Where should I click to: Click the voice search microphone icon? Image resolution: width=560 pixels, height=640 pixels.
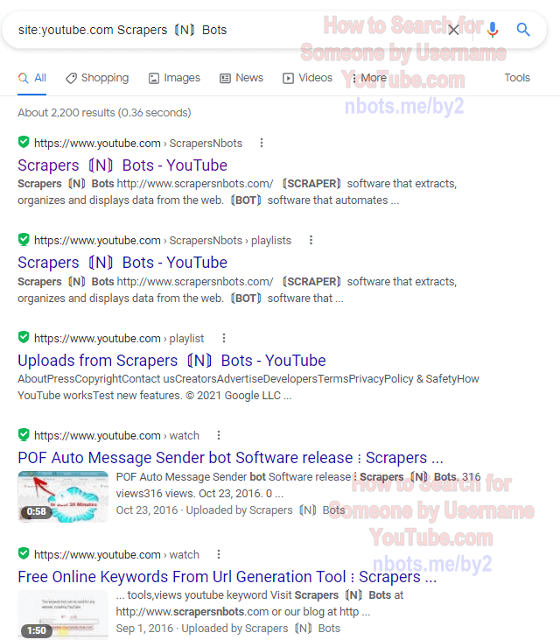[x=493, y=30]
